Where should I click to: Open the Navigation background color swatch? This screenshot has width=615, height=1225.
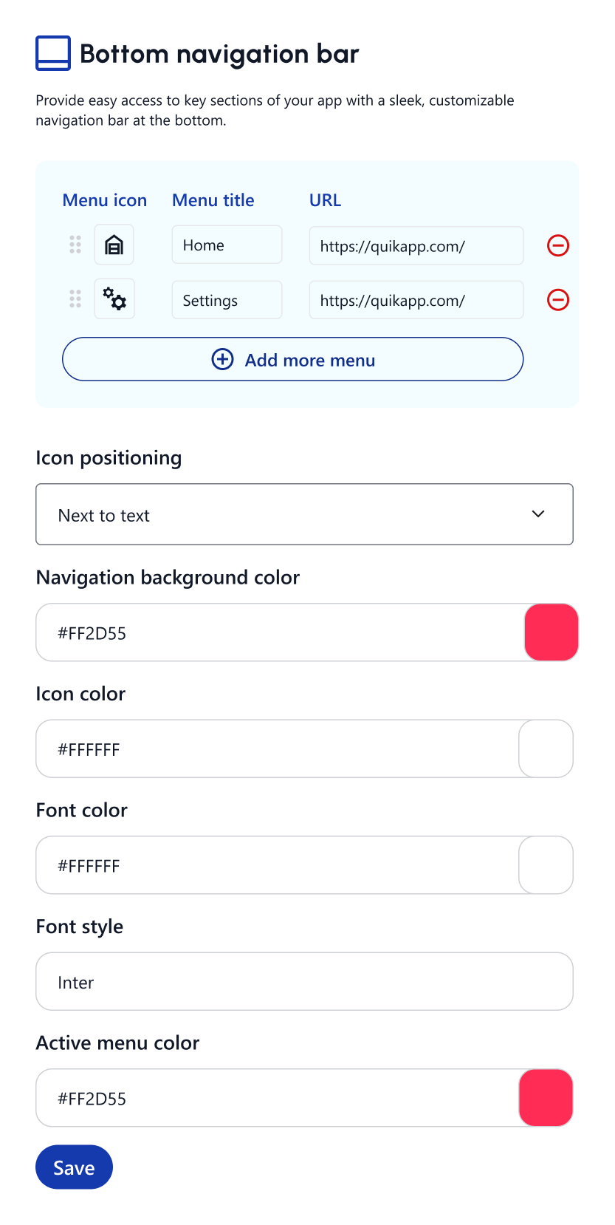(x=551, y=632)
